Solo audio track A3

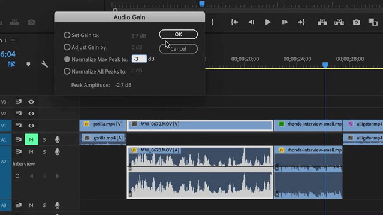pos(44,205)
